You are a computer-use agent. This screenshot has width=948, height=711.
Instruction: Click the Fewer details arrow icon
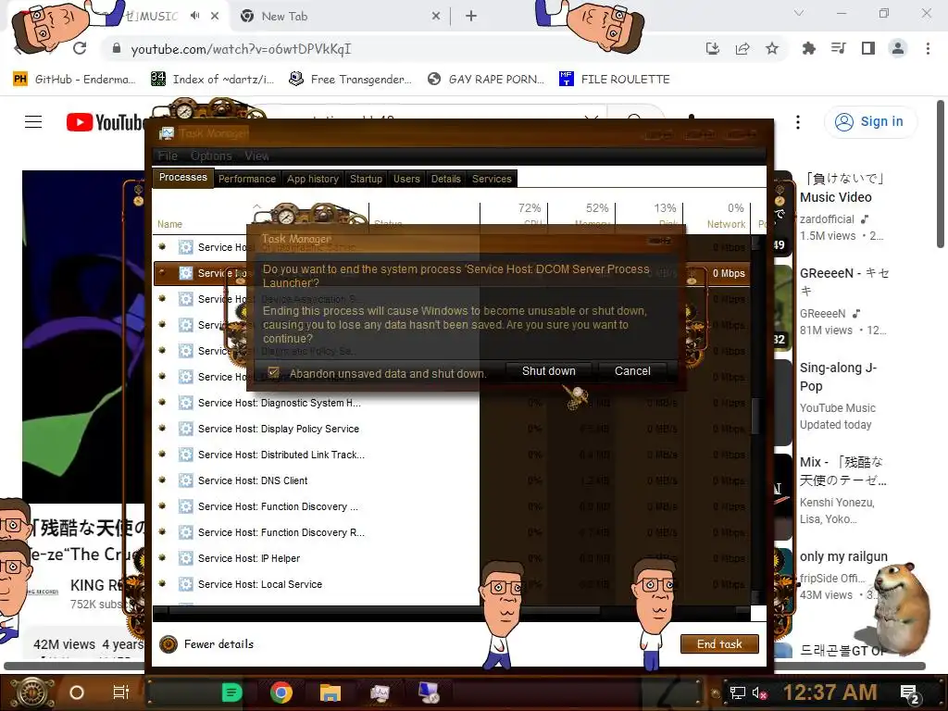point(168,644)
